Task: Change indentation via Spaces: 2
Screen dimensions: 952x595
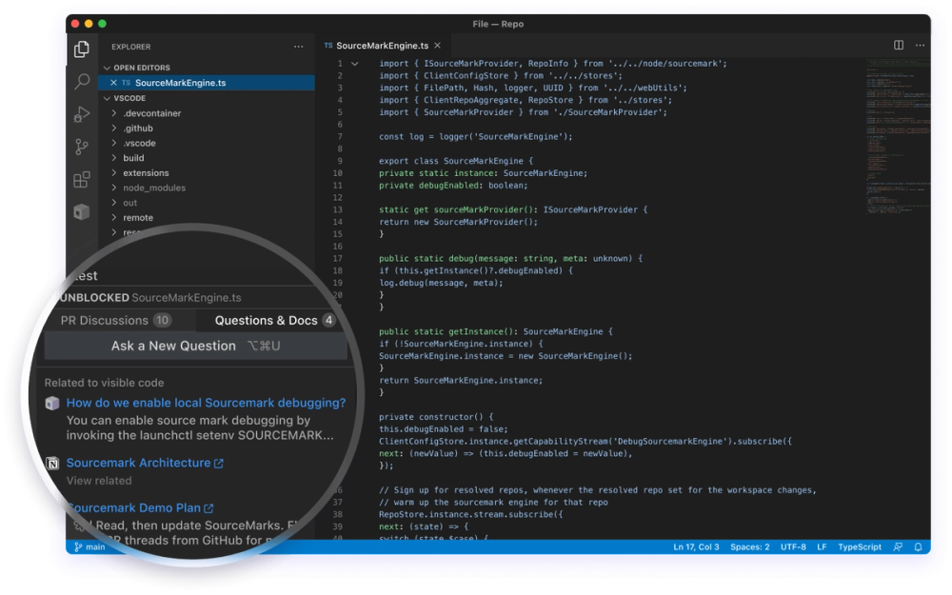Action: coord(750,547)
